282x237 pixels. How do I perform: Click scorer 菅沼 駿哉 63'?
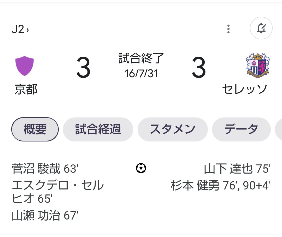[x=45, y=169]
